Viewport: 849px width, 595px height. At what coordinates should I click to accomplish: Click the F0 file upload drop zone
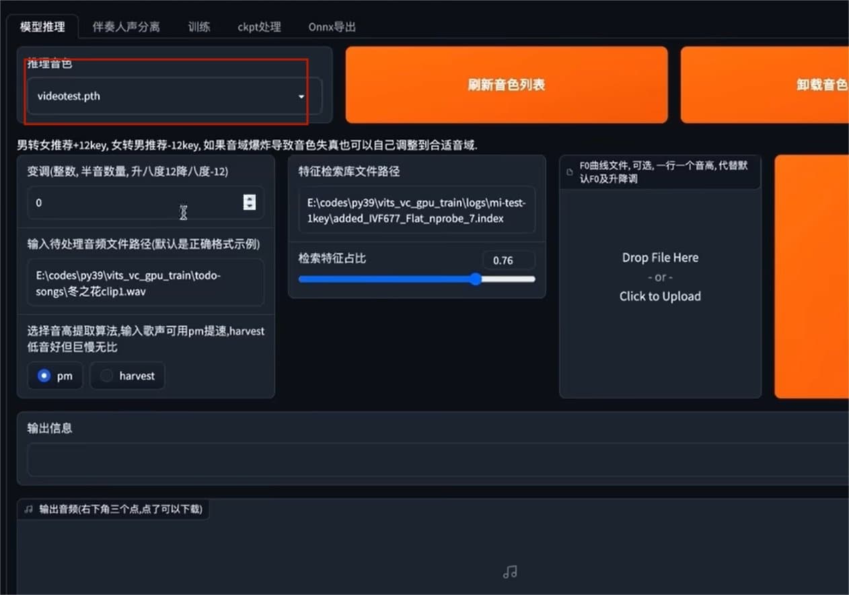pyautogui.click(x=660, y=277)
